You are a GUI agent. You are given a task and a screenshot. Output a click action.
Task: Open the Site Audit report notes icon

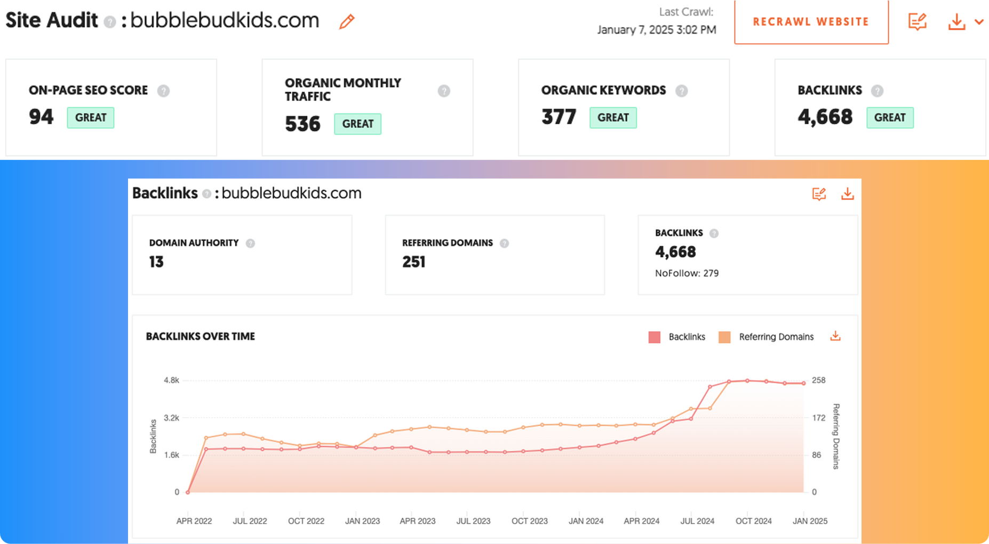click(x=917, y=22)
